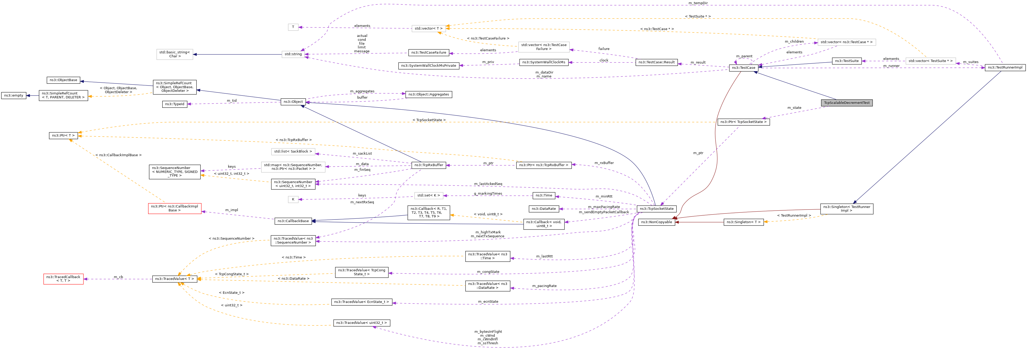Open the ns3::TestSuite node

click(x=847, y=61)
